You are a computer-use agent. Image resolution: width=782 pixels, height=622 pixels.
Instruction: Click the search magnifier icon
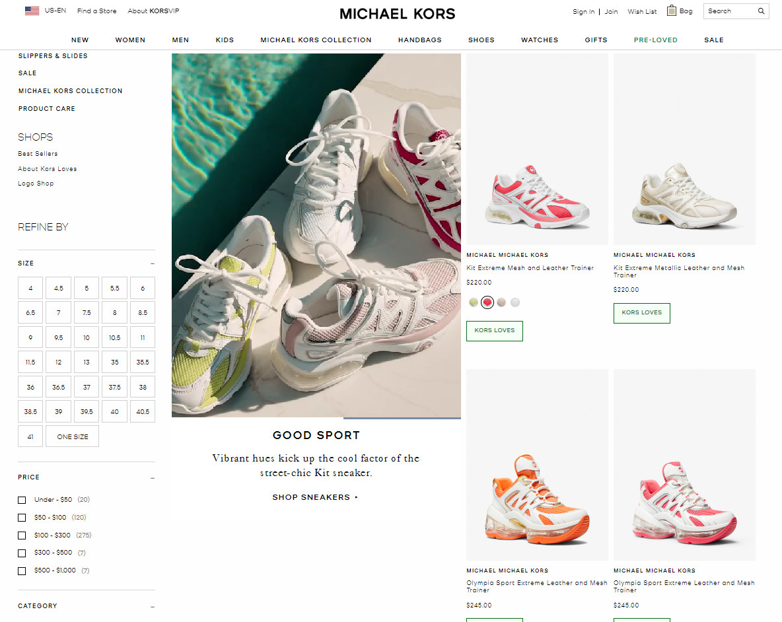tap(761, 11)
